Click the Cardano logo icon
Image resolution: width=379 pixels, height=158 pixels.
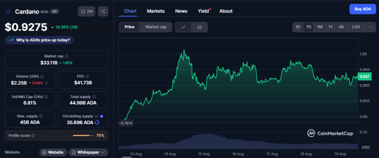click(9, 11)
